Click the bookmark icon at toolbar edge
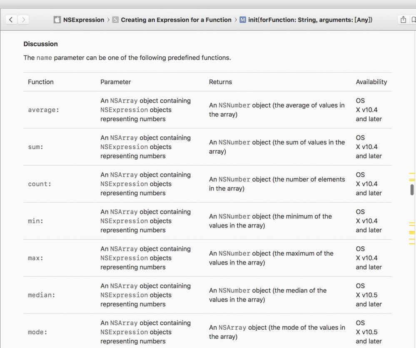Screen dimensions: 416x348 (413, 20)
